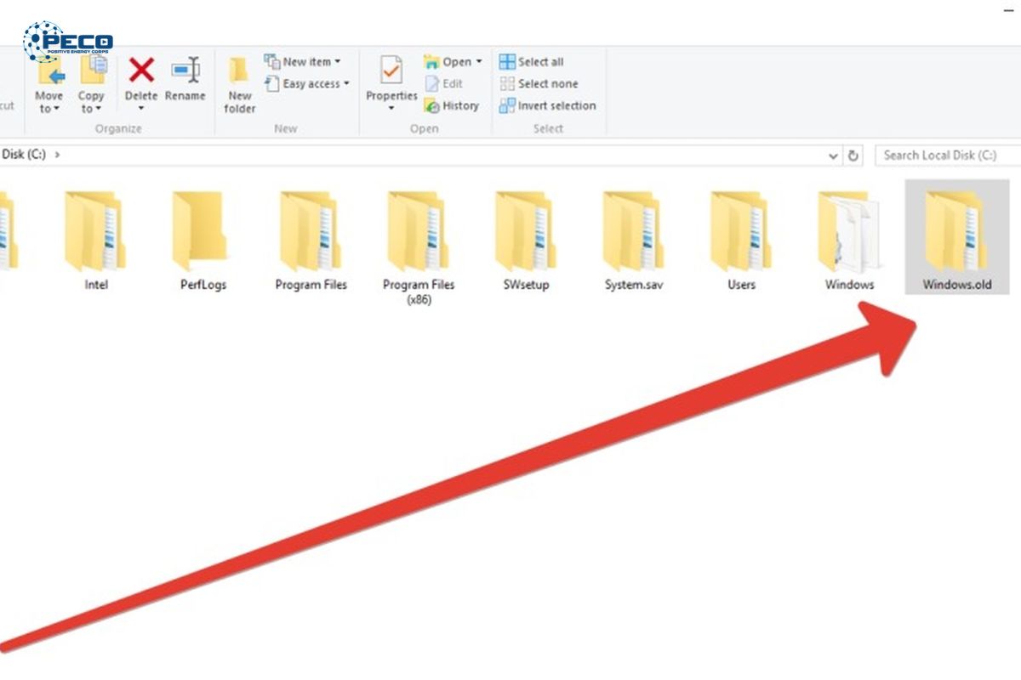Select the Windows folder
This screenshot has height=680, width=1021.
[849, 241]
